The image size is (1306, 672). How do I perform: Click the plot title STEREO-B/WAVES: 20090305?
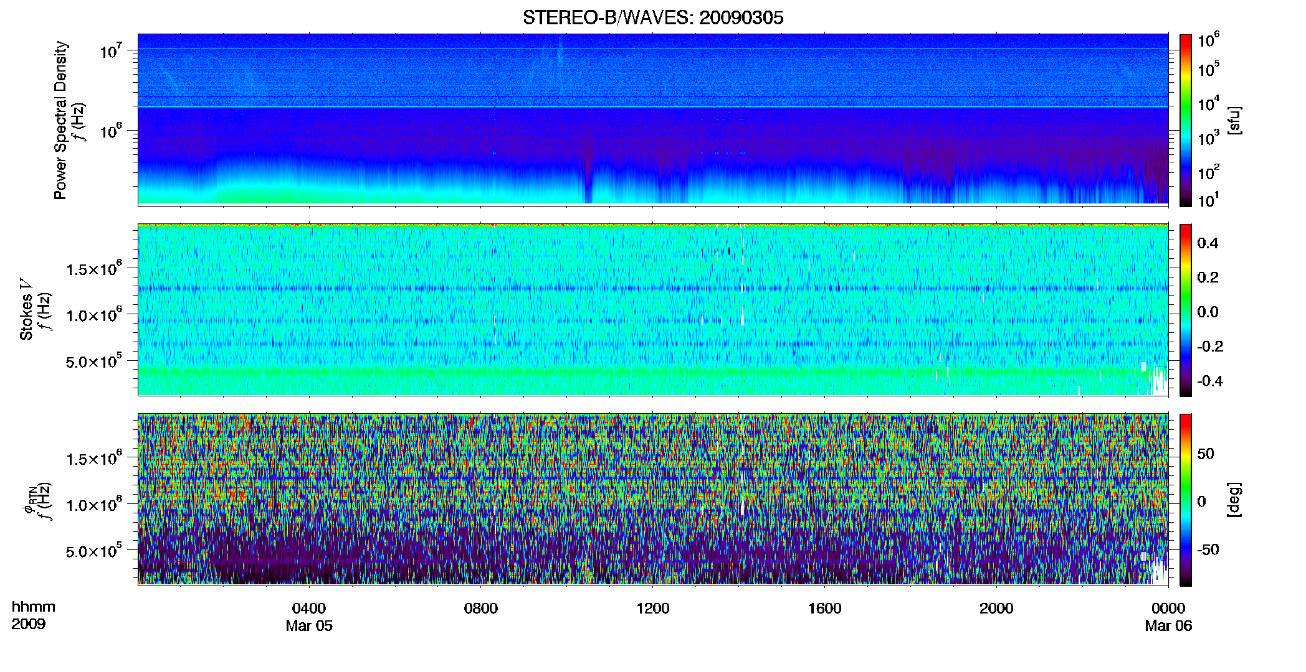653,17
